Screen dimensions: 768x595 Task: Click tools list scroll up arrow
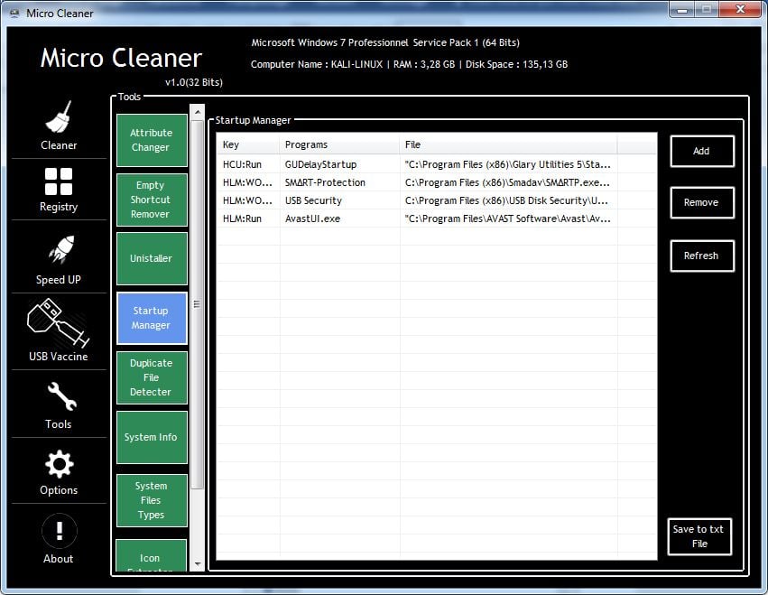198,112
